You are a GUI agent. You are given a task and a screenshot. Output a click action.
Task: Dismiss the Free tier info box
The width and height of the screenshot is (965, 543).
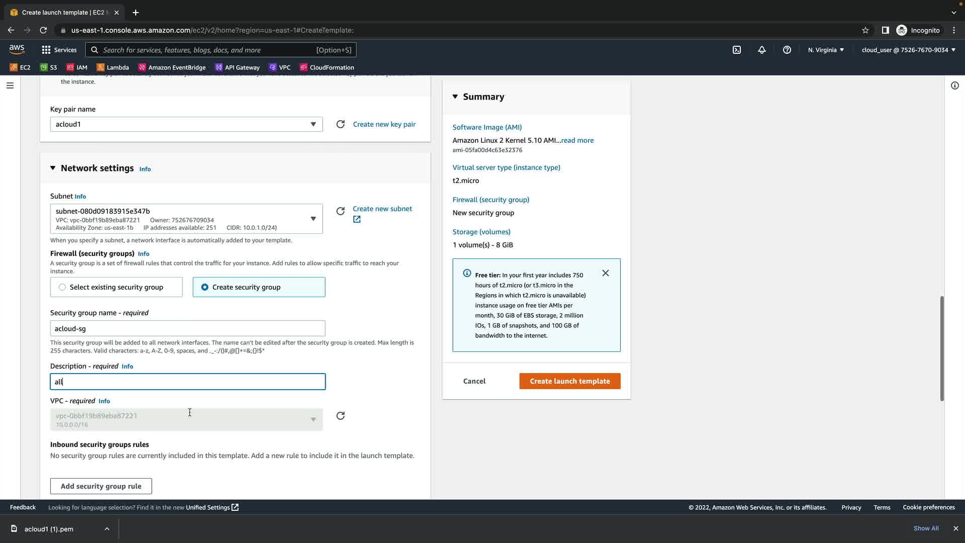[605, 273]
